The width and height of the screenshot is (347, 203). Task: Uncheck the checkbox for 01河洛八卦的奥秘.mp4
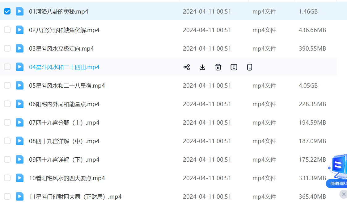(x=7, y=11)
